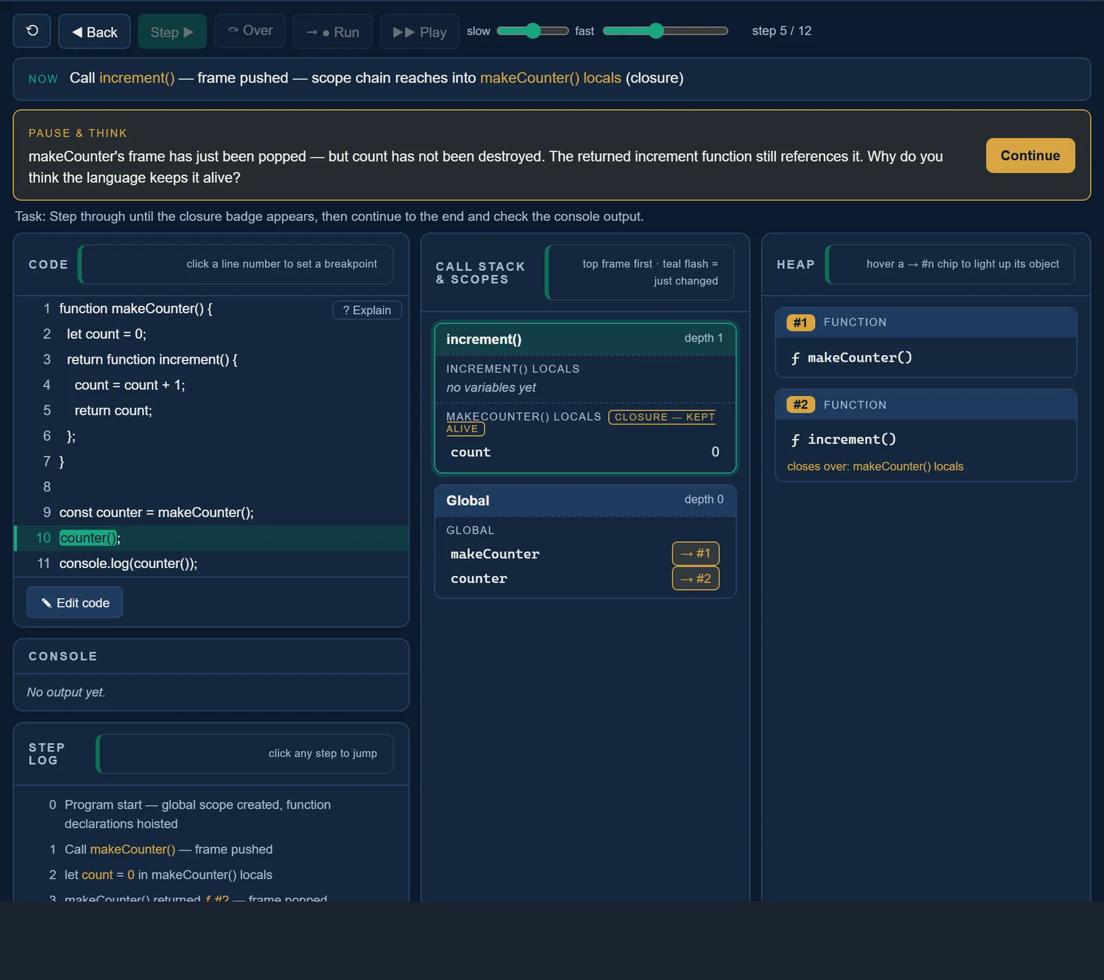The width and height of the screenshot is (1104, 980).
Task: Click 'console.log(counter());' code line
Action: point(128,563)
